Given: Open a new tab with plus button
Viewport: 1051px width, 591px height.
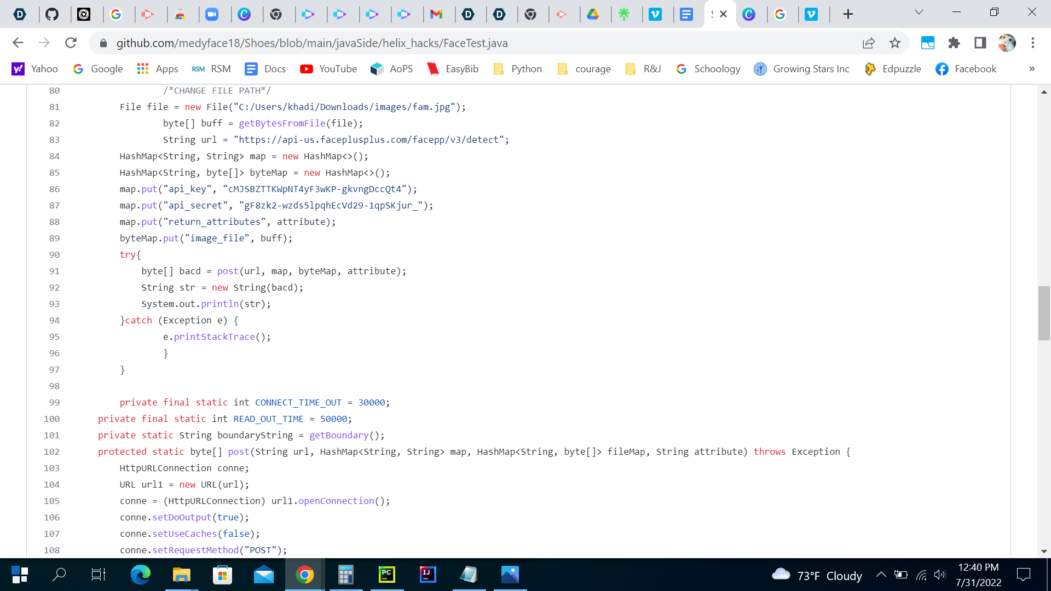Looking at the screenshot, I should tap(848, 14).
